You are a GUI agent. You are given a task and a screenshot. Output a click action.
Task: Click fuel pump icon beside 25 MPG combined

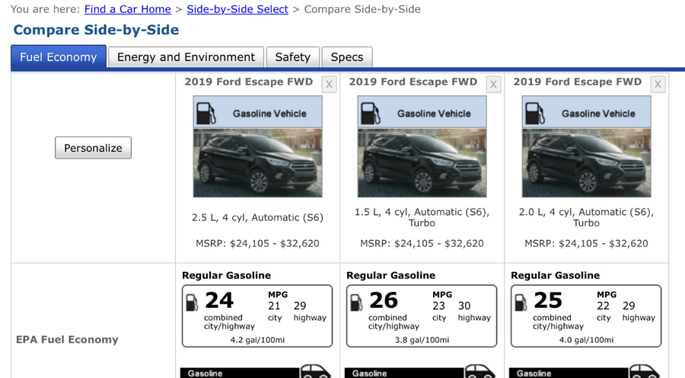click(521, 303)
